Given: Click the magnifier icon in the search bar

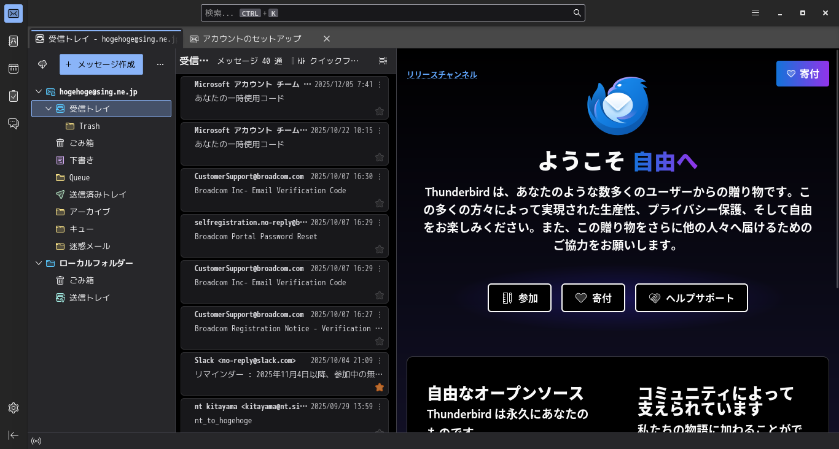Looking at the screenshot, I should point(577,13).
